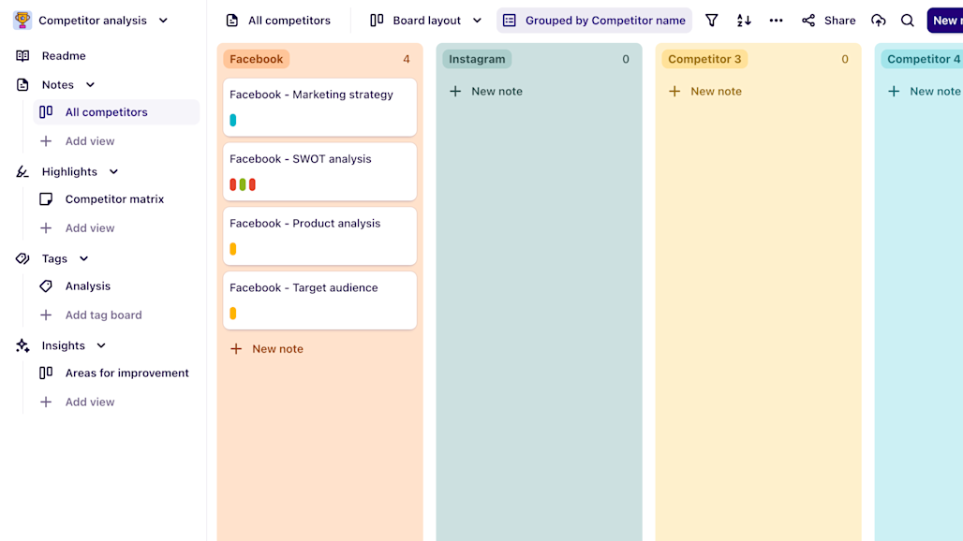Open the more options ellipsis menu
The width and height of the screenshot is (963, 541).
777,21
